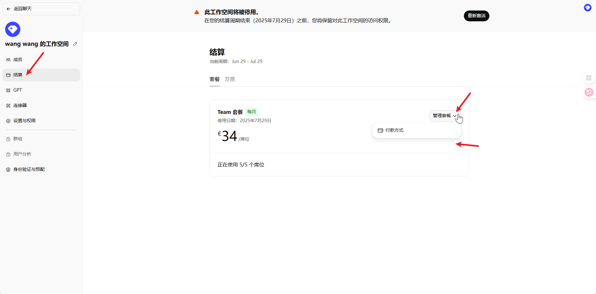Open 成员 in the sidebar

click(18, 60)
